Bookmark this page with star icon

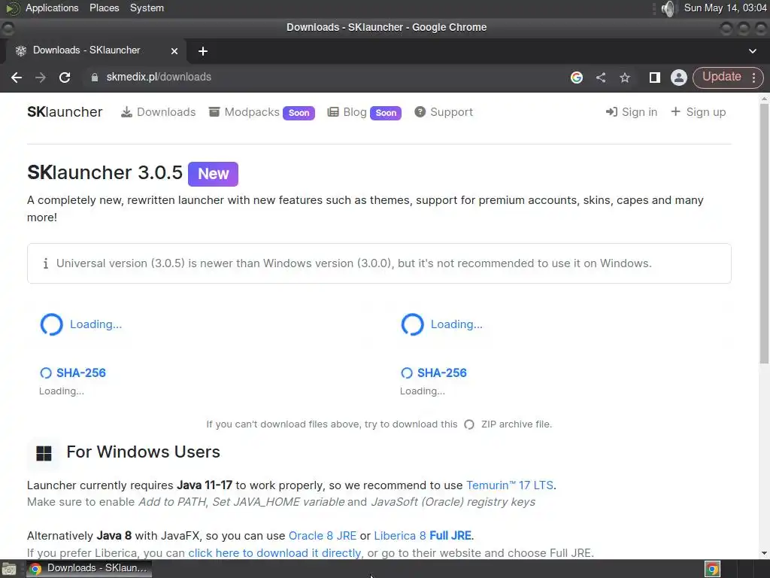625,78
